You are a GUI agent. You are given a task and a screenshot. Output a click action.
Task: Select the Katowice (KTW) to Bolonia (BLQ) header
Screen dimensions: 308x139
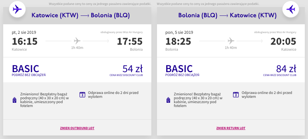(81, 15)
